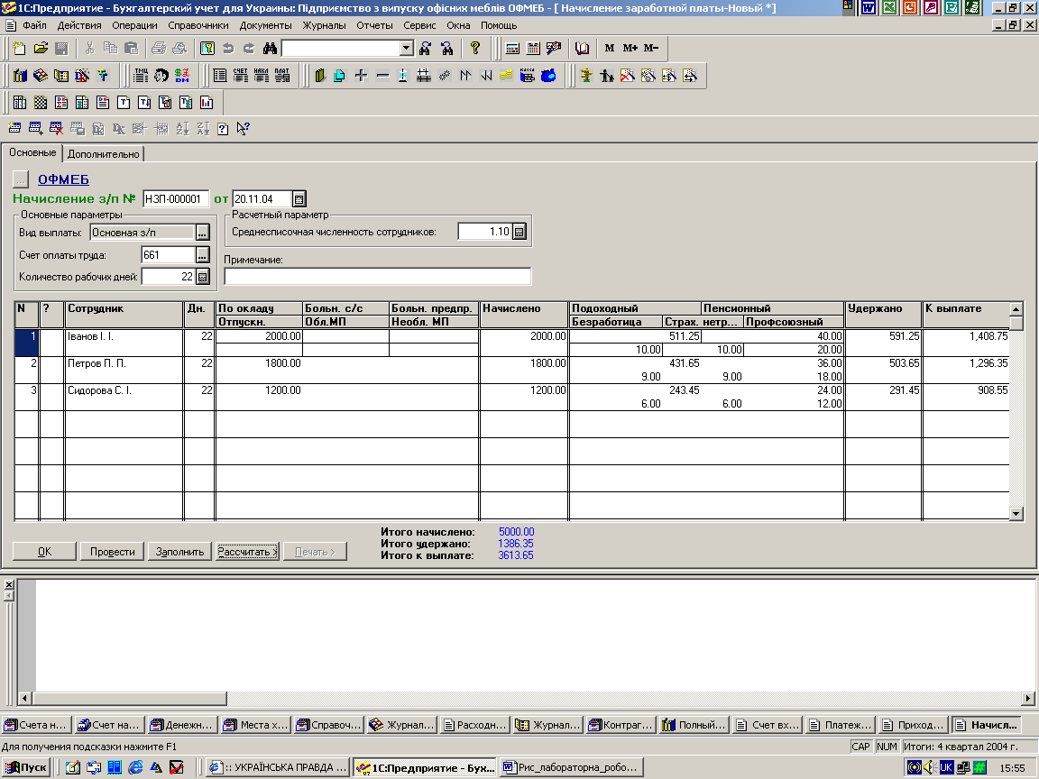The height and width of the screenshot is (779, 1039).
Task: Click the yellow question mark Help icon
Action: pyautogui.click(x=474, y=49)
